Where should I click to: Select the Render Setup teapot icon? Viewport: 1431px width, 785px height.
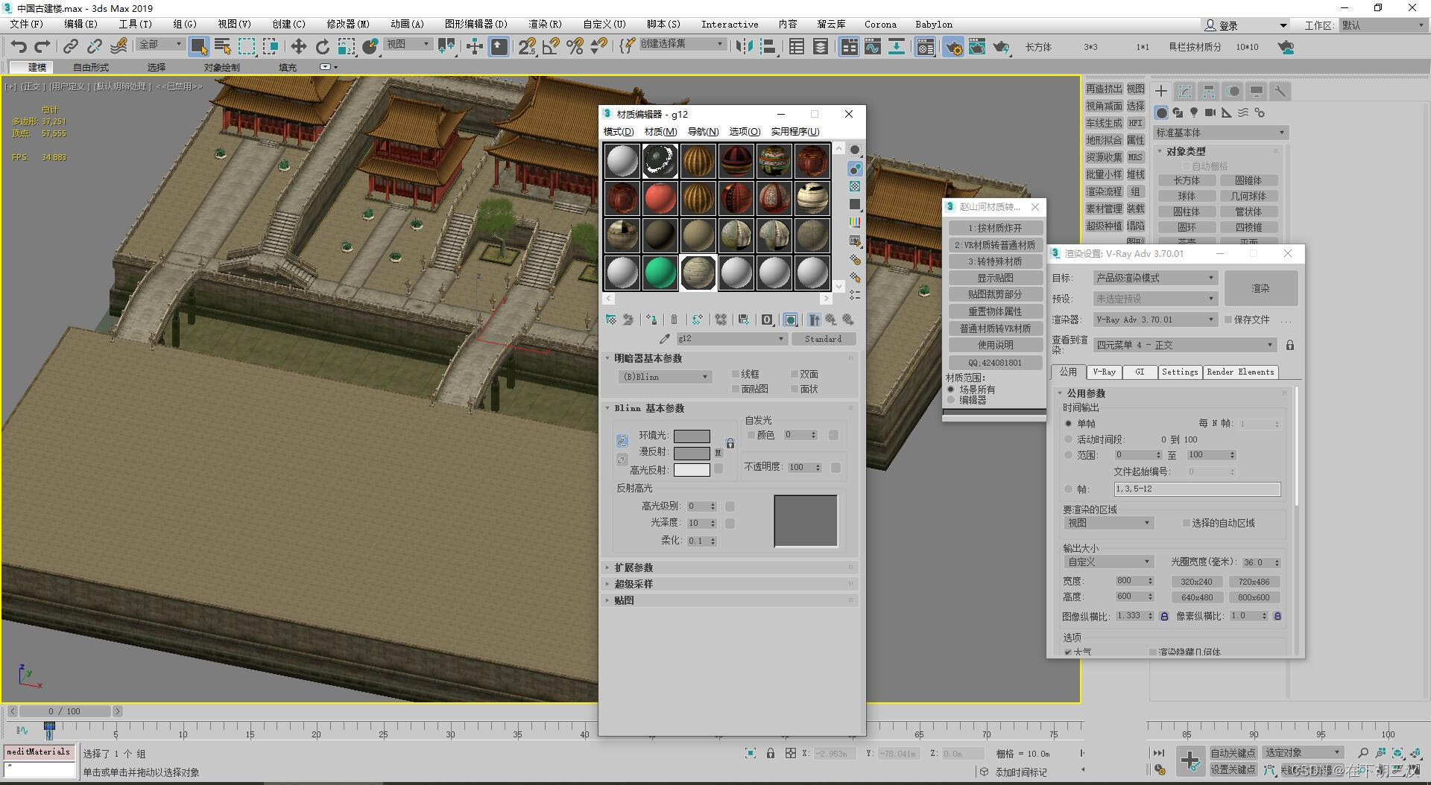[953, 47]
